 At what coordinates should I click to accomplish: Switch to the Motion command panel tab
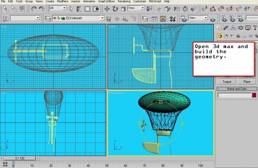(x=240, y=28)
